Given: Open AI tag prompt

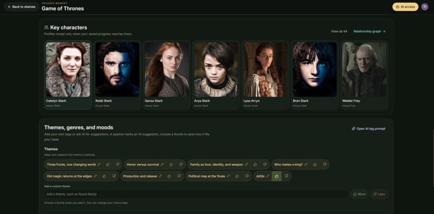Looking at the screenshot, I should click(x=368, y=129).
